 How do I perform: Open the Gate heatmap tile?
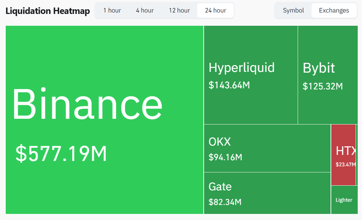click(267, 193)
